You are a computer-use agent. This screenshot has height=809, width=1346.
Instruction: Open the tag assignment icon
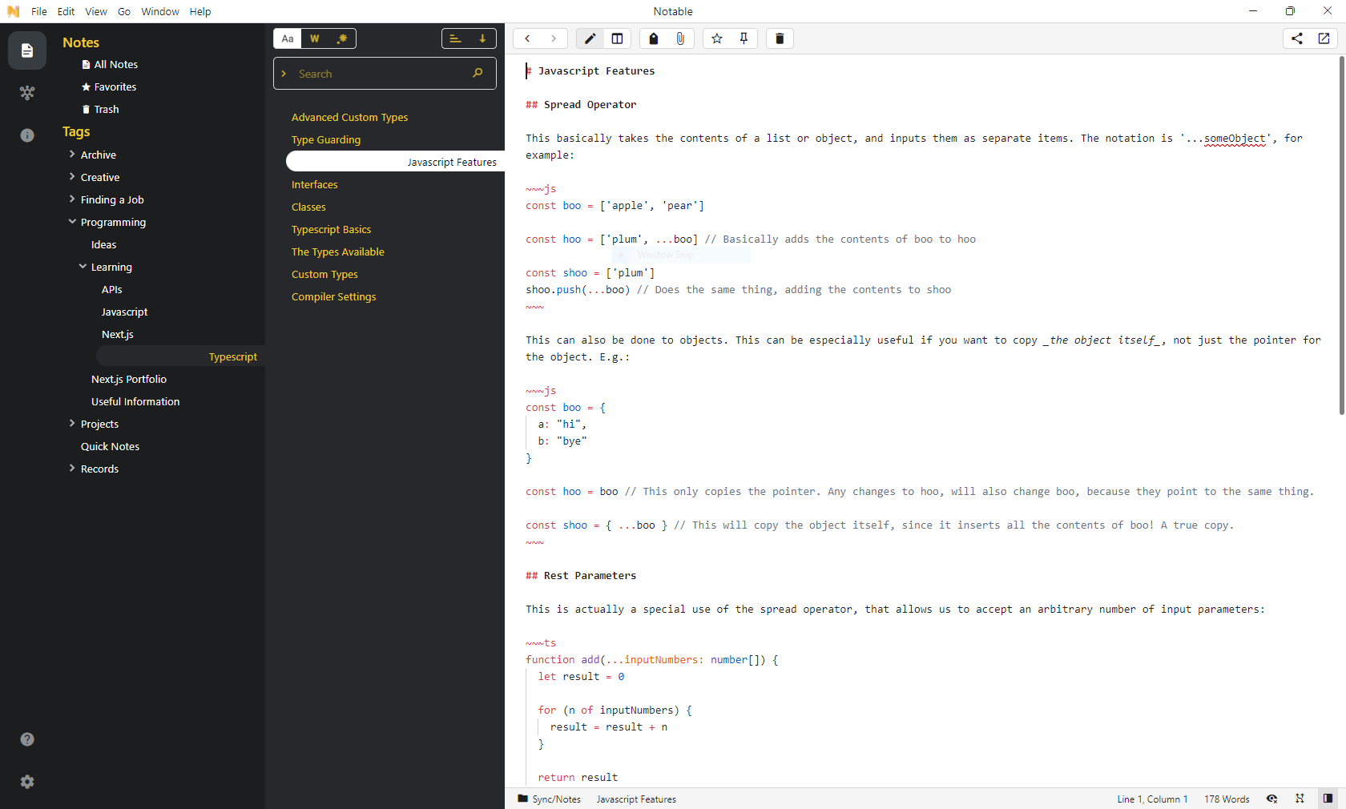(653, 38)
